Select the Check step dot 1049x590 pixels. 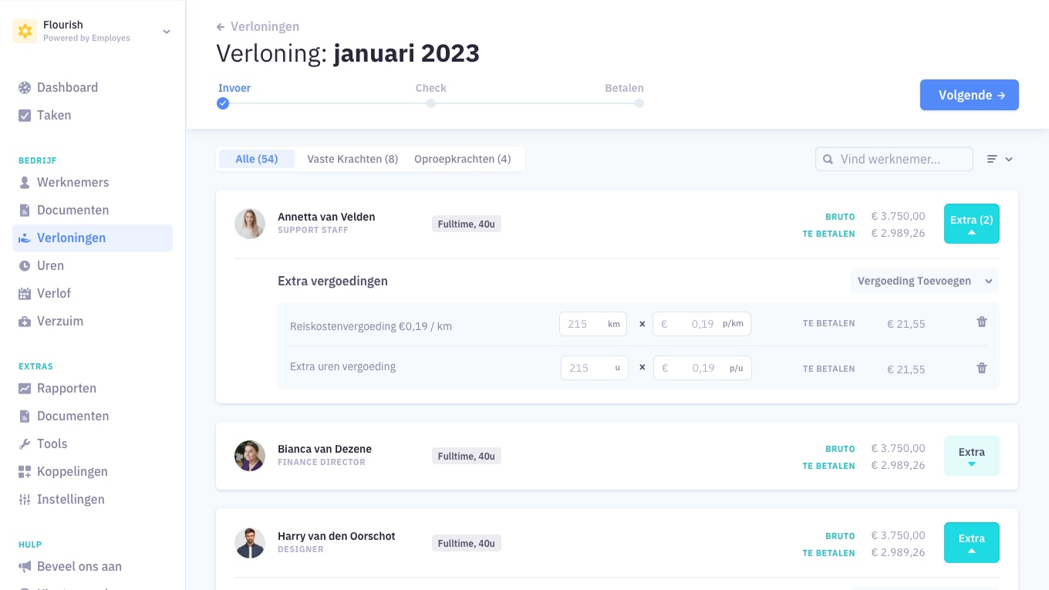click(431, 103)
